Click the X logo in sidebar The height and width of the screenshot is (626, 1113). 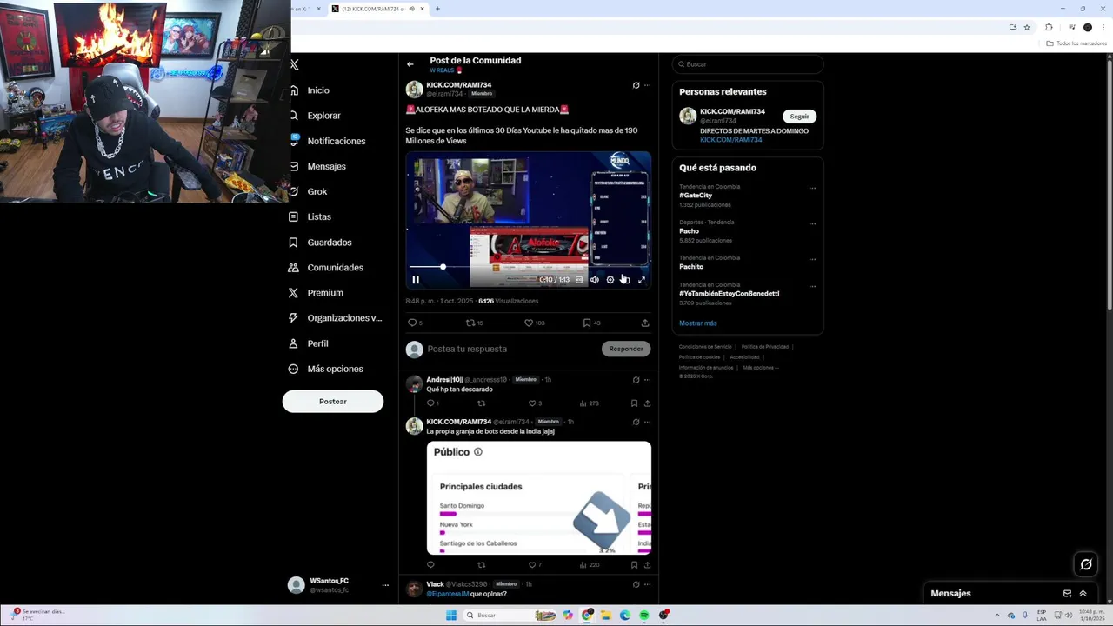[295, 64]
